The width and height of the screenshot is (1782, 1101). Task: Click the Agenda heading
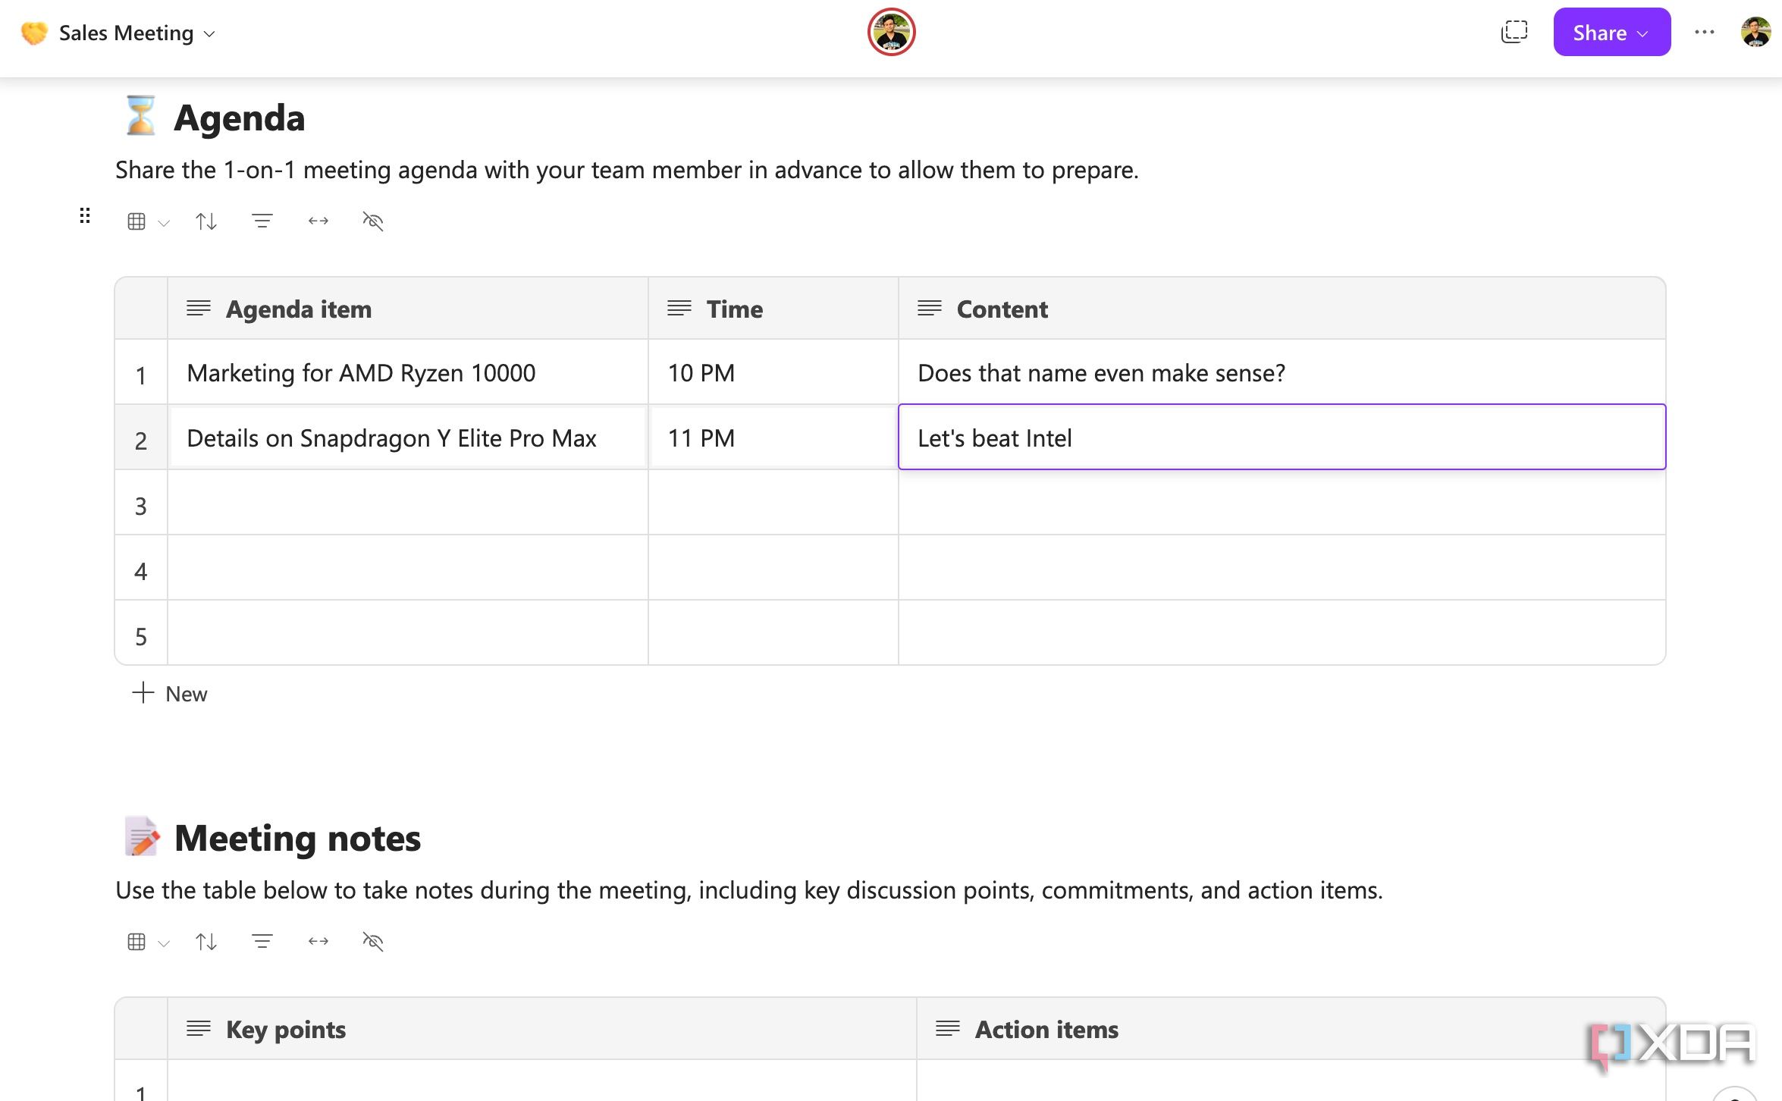coord(240,118)
